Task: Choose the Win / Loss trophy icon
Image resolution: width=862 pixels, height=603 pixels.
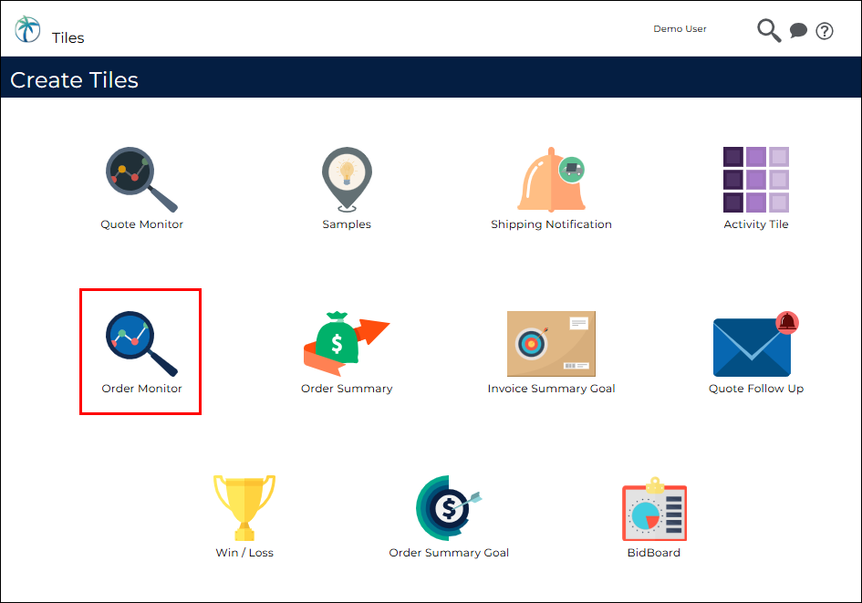Action: click(x=244, y=508)
